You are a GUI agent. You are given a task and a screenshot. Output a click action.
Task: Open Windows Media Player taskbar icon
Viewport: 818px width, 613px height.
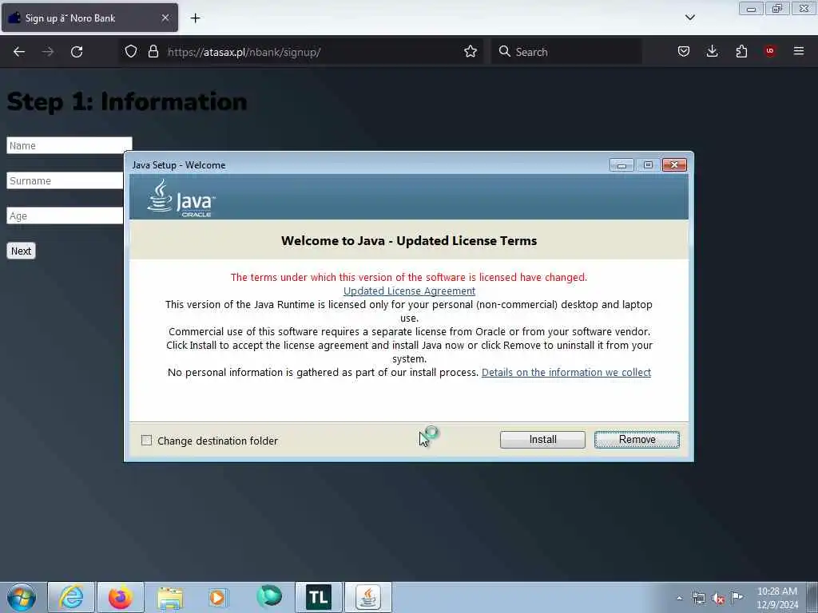click(217, 597)
